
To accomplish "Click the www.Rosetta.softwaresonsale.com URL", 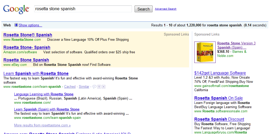I will 221,111.
